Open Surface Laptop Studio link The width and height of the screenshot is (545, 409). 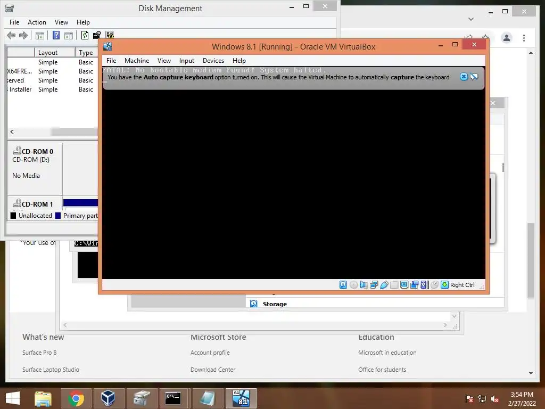pos(51,370)
